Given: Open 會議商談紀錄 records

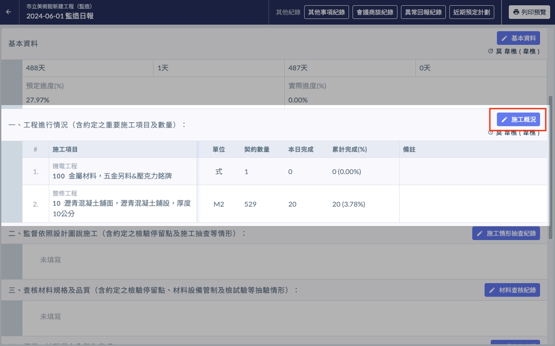Looking at the screenshot, I should tap(375, 12).
